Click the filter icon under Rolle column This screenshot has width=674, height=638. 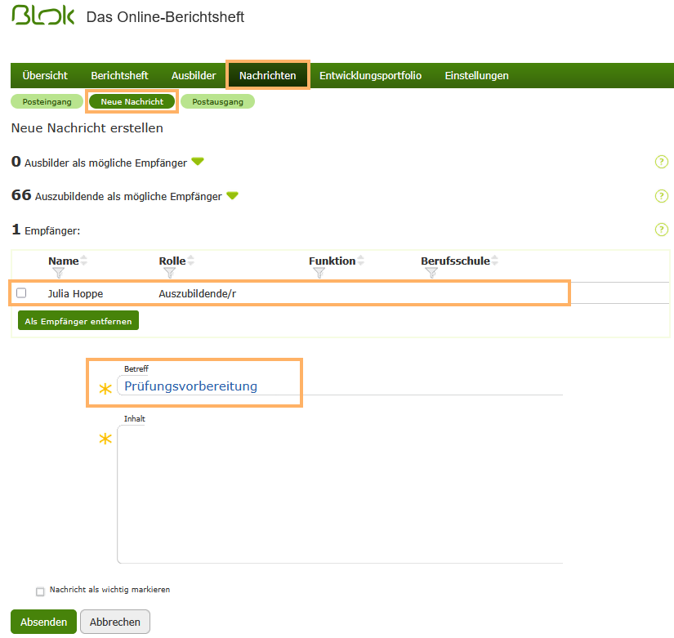tap(169, 274)
